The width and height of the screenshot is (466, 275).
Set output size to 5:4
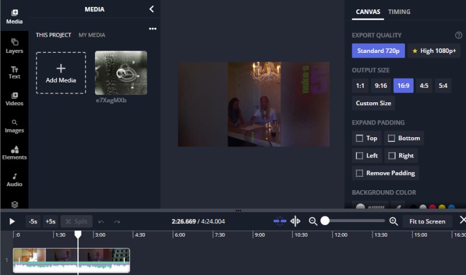tap(443, 85)
